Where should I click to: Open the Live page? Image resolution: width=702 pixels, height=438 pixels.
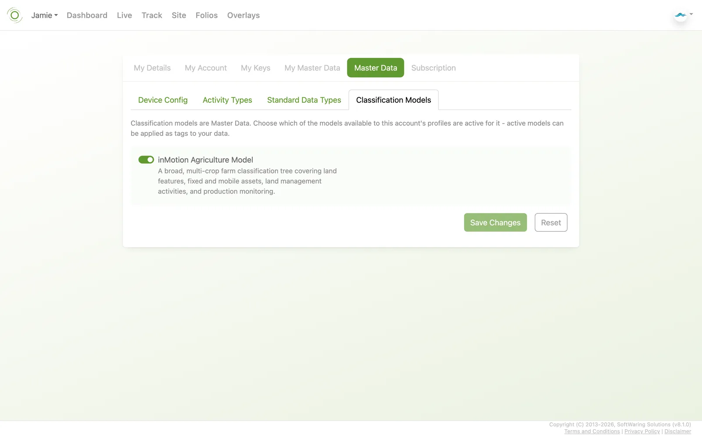point(125,15)
